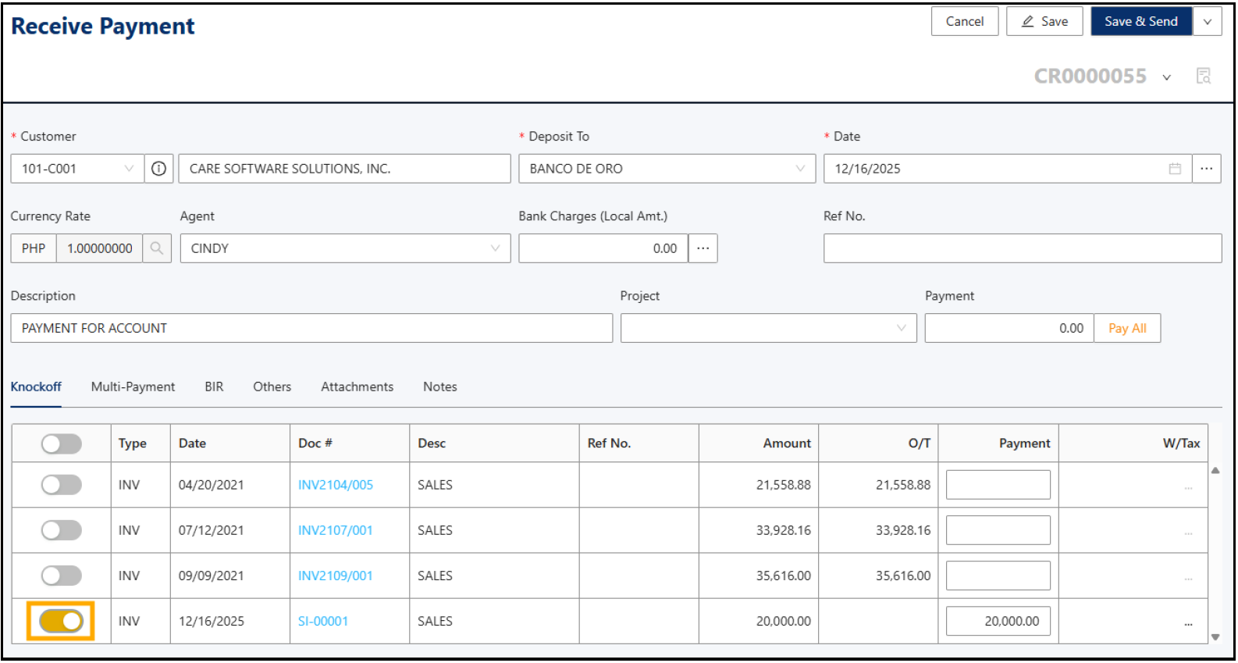Switch to the Others tab
Viewport: 1238px width, 663px height.
tap(272, 387)
